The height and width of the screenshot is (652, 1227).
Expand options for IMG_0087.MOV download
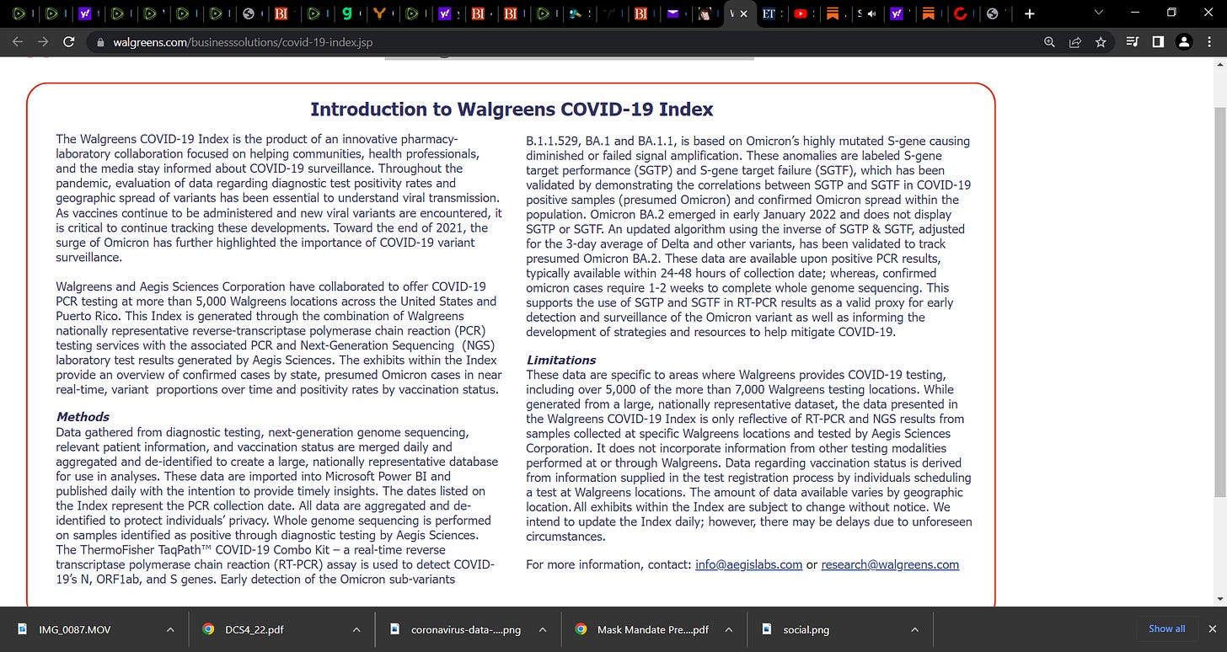coord(170,629)
